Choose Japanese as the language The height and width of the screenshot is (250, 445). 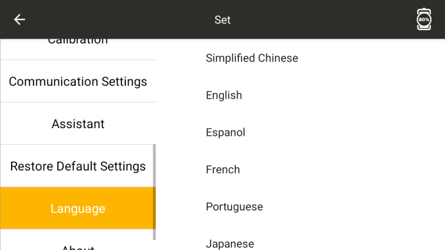pos(230,244)
